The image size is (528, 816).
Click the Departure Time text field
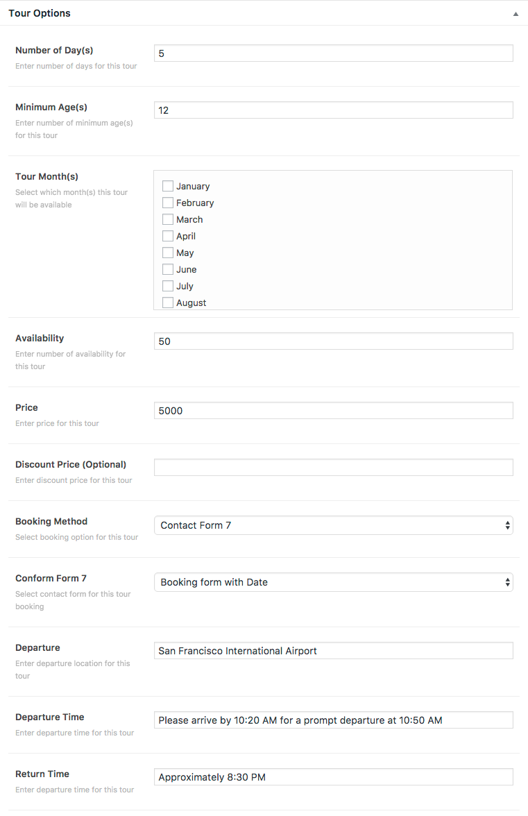[334, 720]
